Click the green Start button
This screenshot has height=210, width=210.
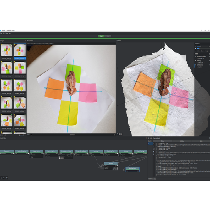[x=101, y=36]
